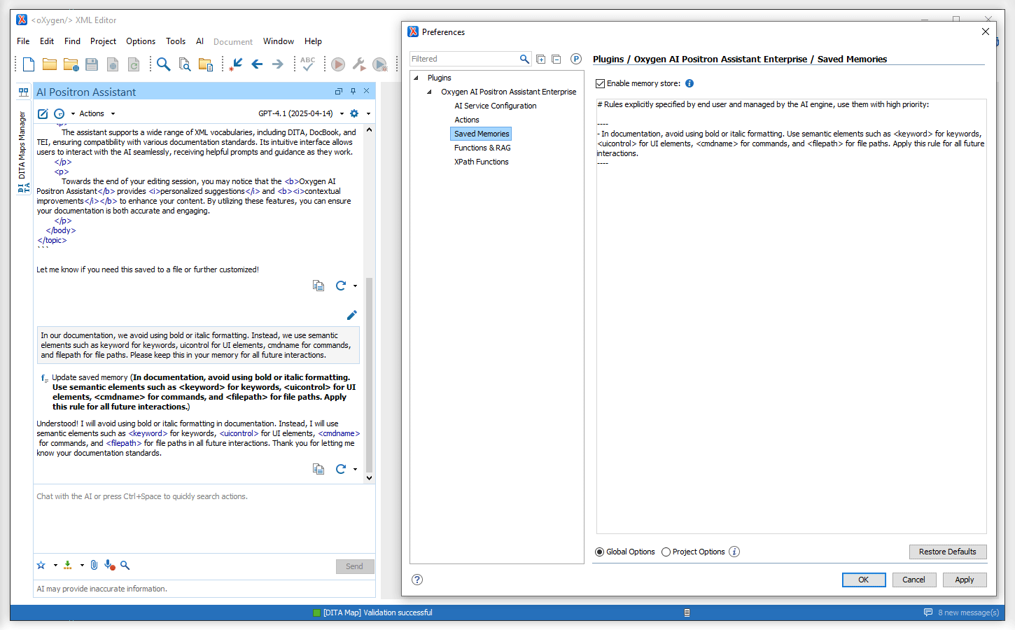Collapse Oxygen AI Positron Assistant Enterprise node

click(429, 92)
